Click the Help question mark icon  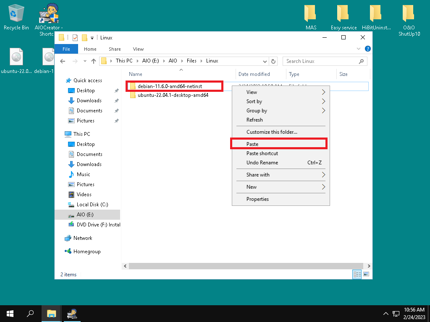tap(368, 49)
